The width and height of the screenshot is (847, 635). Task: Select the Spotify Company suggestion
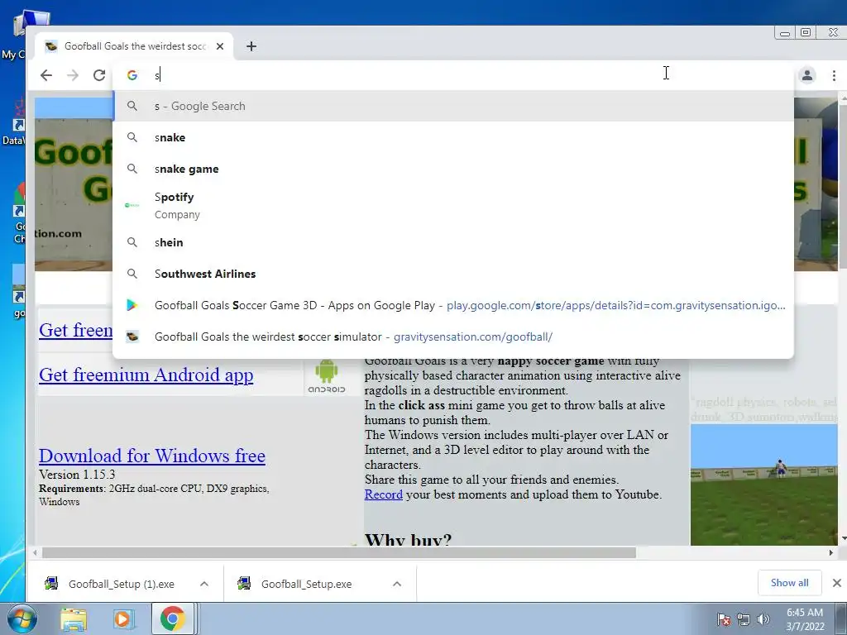click(453, 205)
